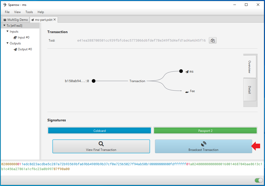Click the Output #0 send icon
The width and height of the screenshot is (265, 186).
point(15,49)
